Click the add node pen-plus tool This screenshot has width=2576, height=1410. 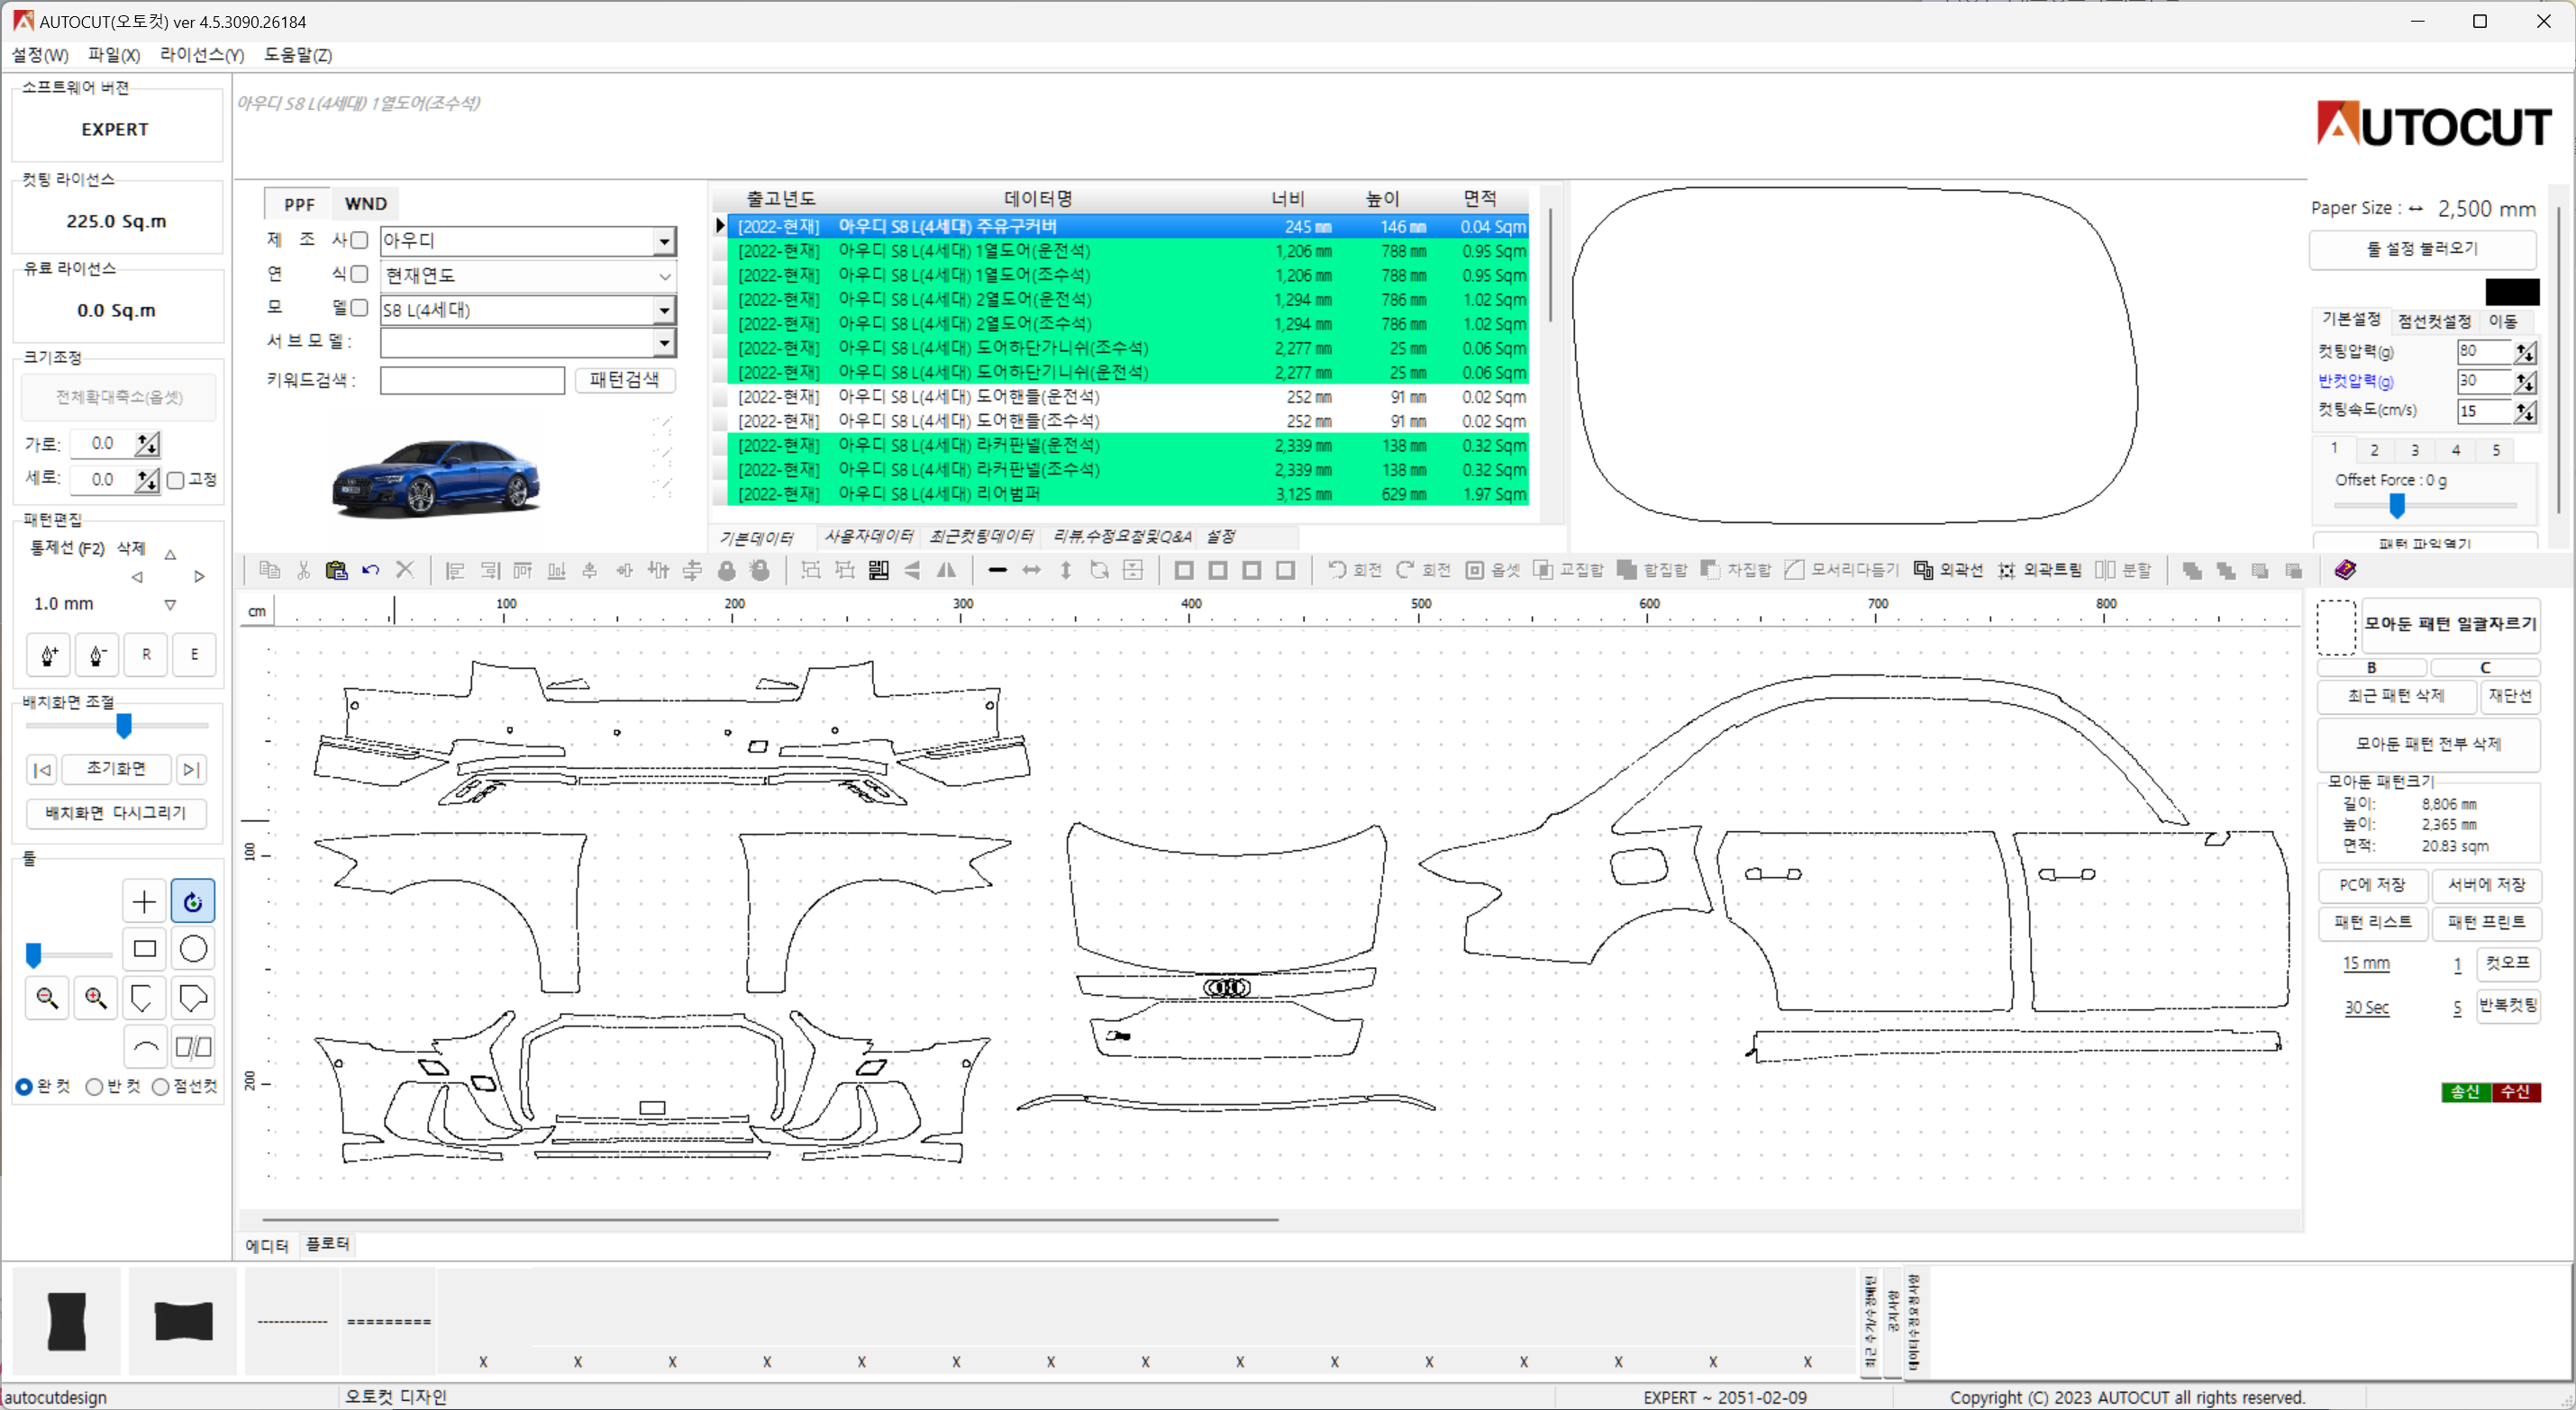tap(48, 655)
